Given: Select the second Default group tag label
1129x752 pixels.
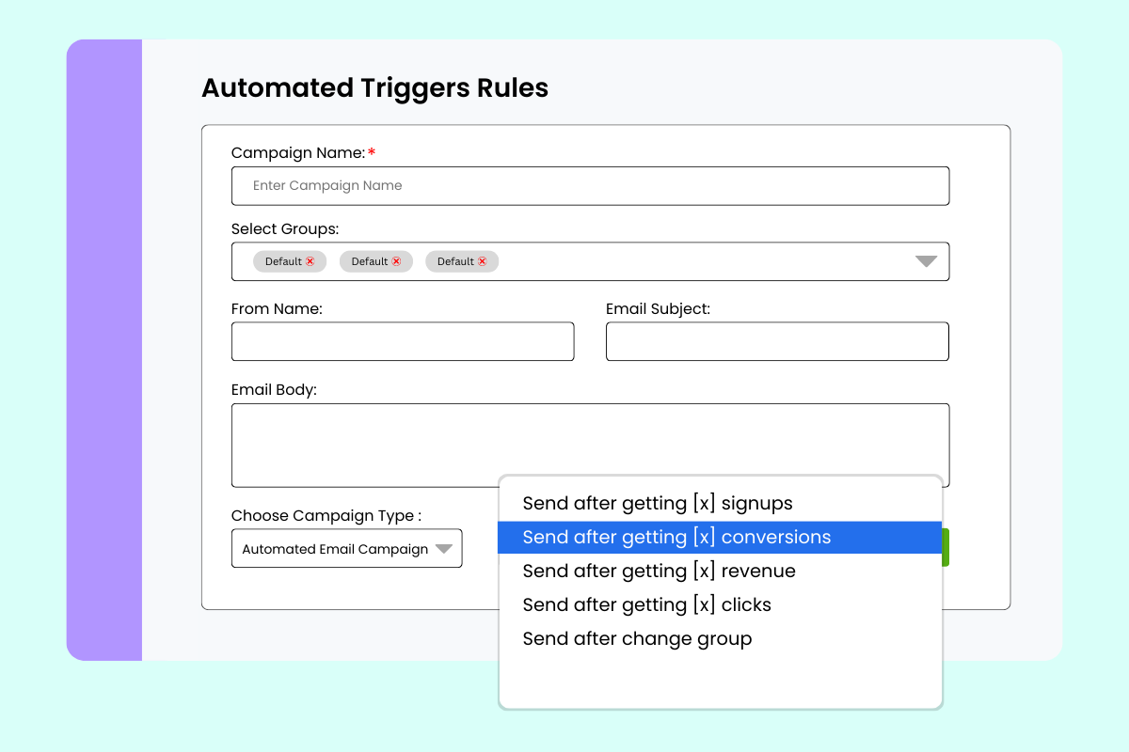Looking at the screenshot, I should (369, 261).
